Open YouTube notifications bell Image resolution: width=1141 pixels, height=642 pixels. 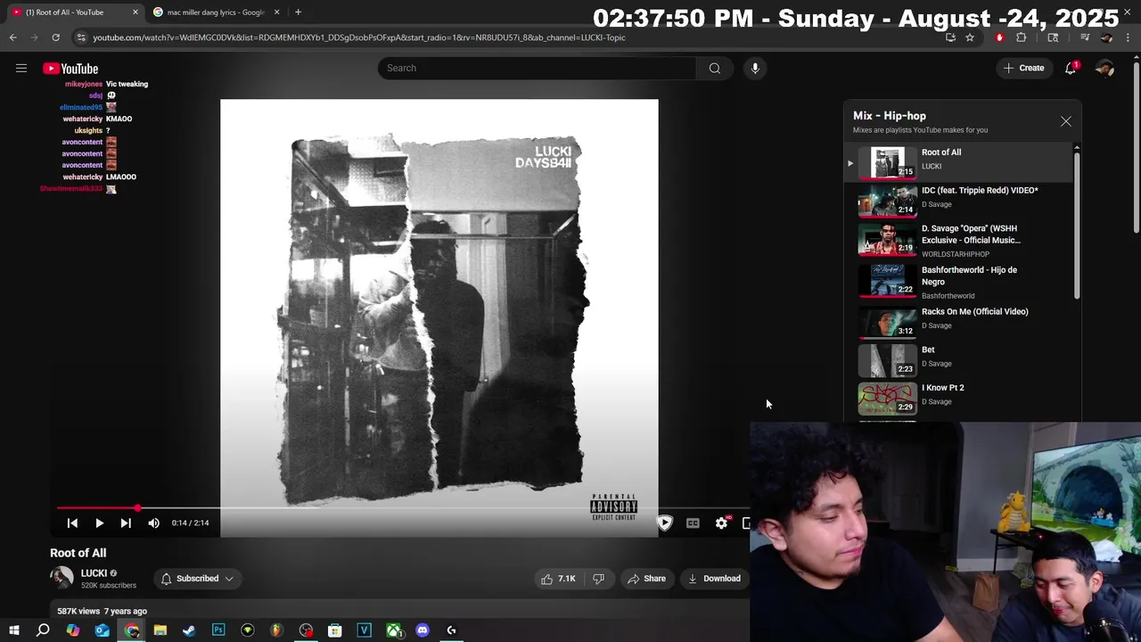coord(1071,69)
